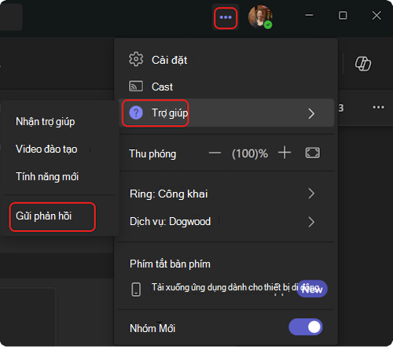393x347 pixels.
Task: Open Phím tắt bàn phím shortcuts
Action: (x=170, y=264)
